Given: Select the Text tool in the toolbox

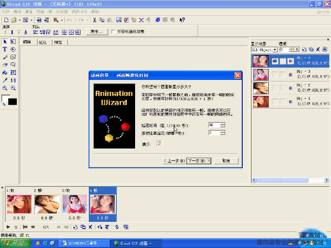Looking at the screenshot, I should [5, 49].
